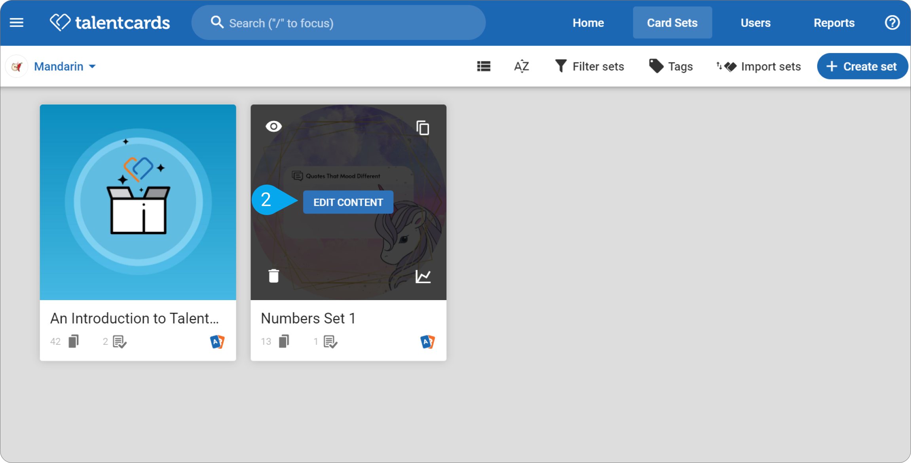Delete Numbers Set 1 with trash icon

[273, 276]
